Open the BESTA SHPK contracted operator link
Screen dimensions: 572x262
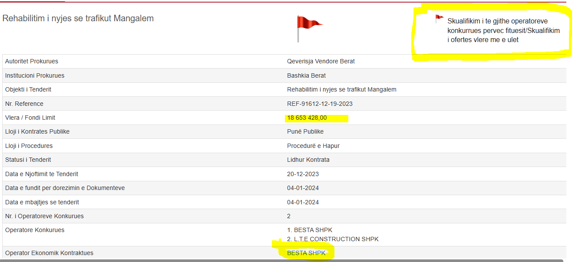306,253
